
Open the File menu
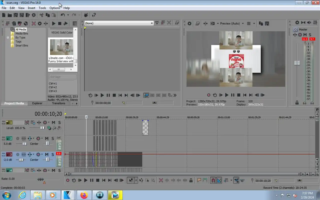[x=4, y=8]
